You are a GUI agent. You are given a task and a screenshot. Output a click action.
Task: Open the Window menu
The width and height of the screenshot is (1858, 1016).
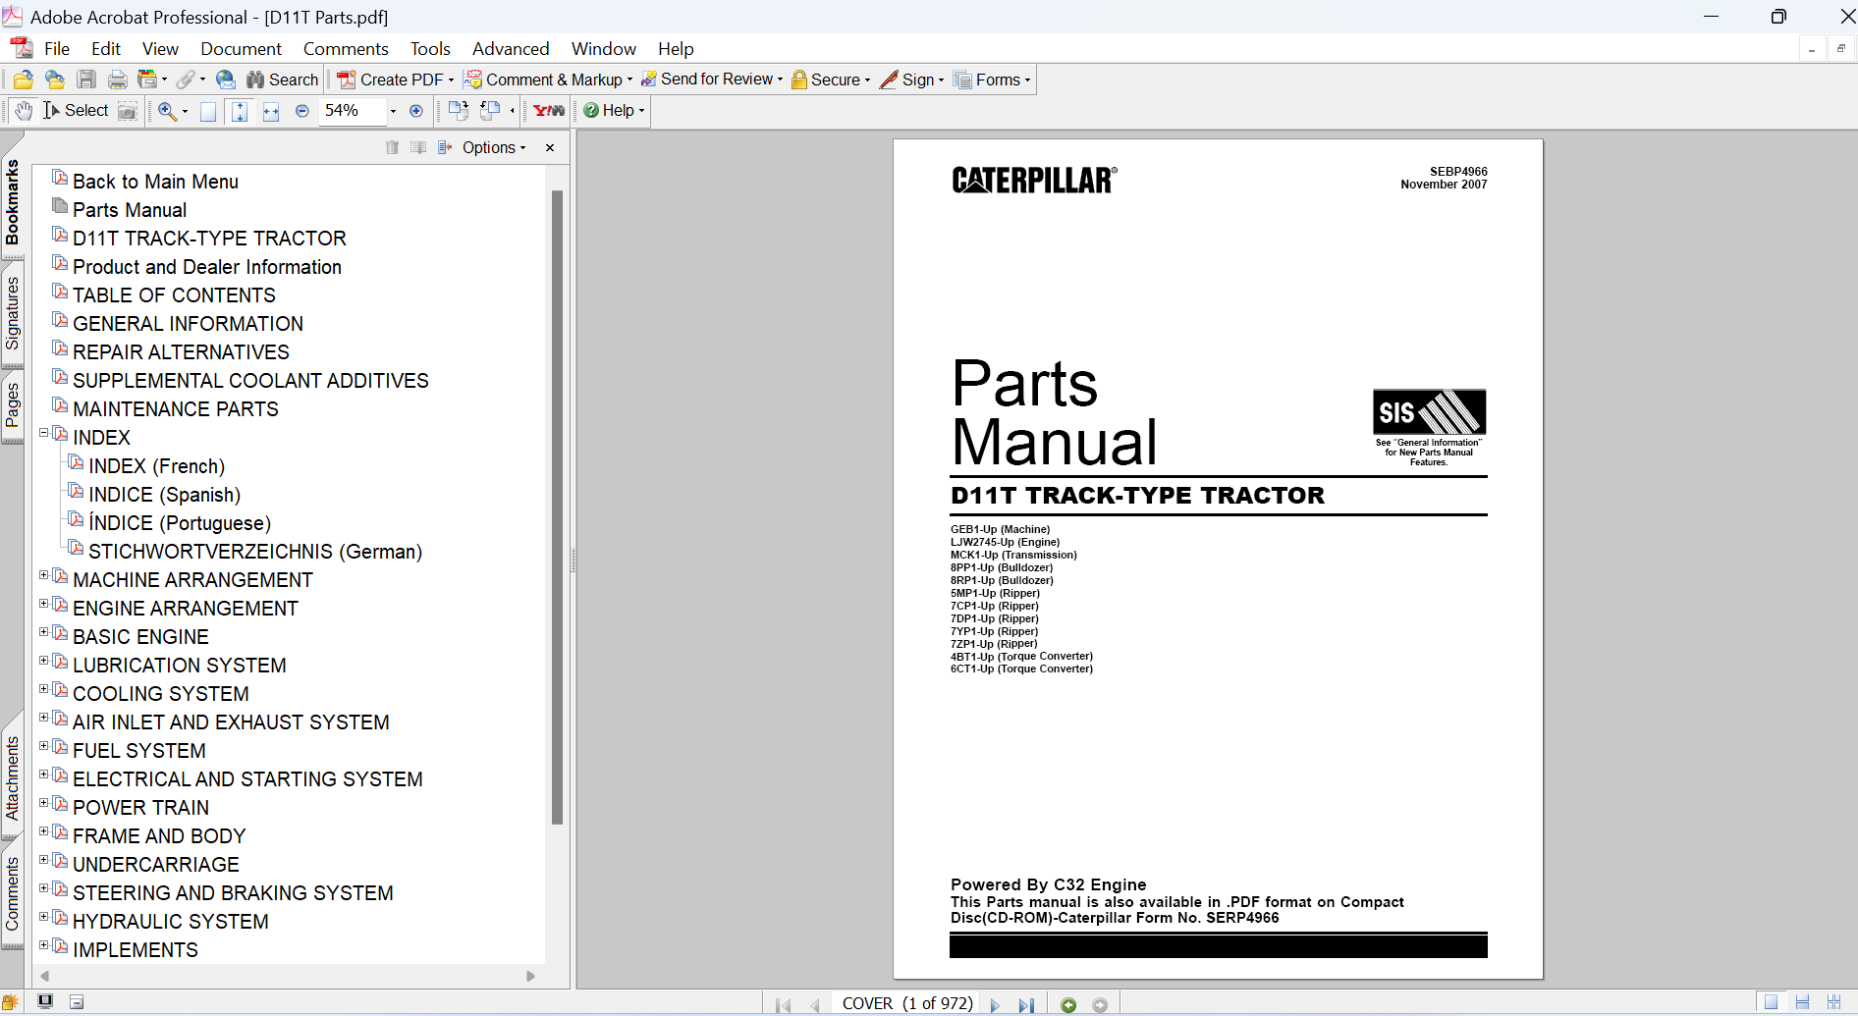click(604, 49)
